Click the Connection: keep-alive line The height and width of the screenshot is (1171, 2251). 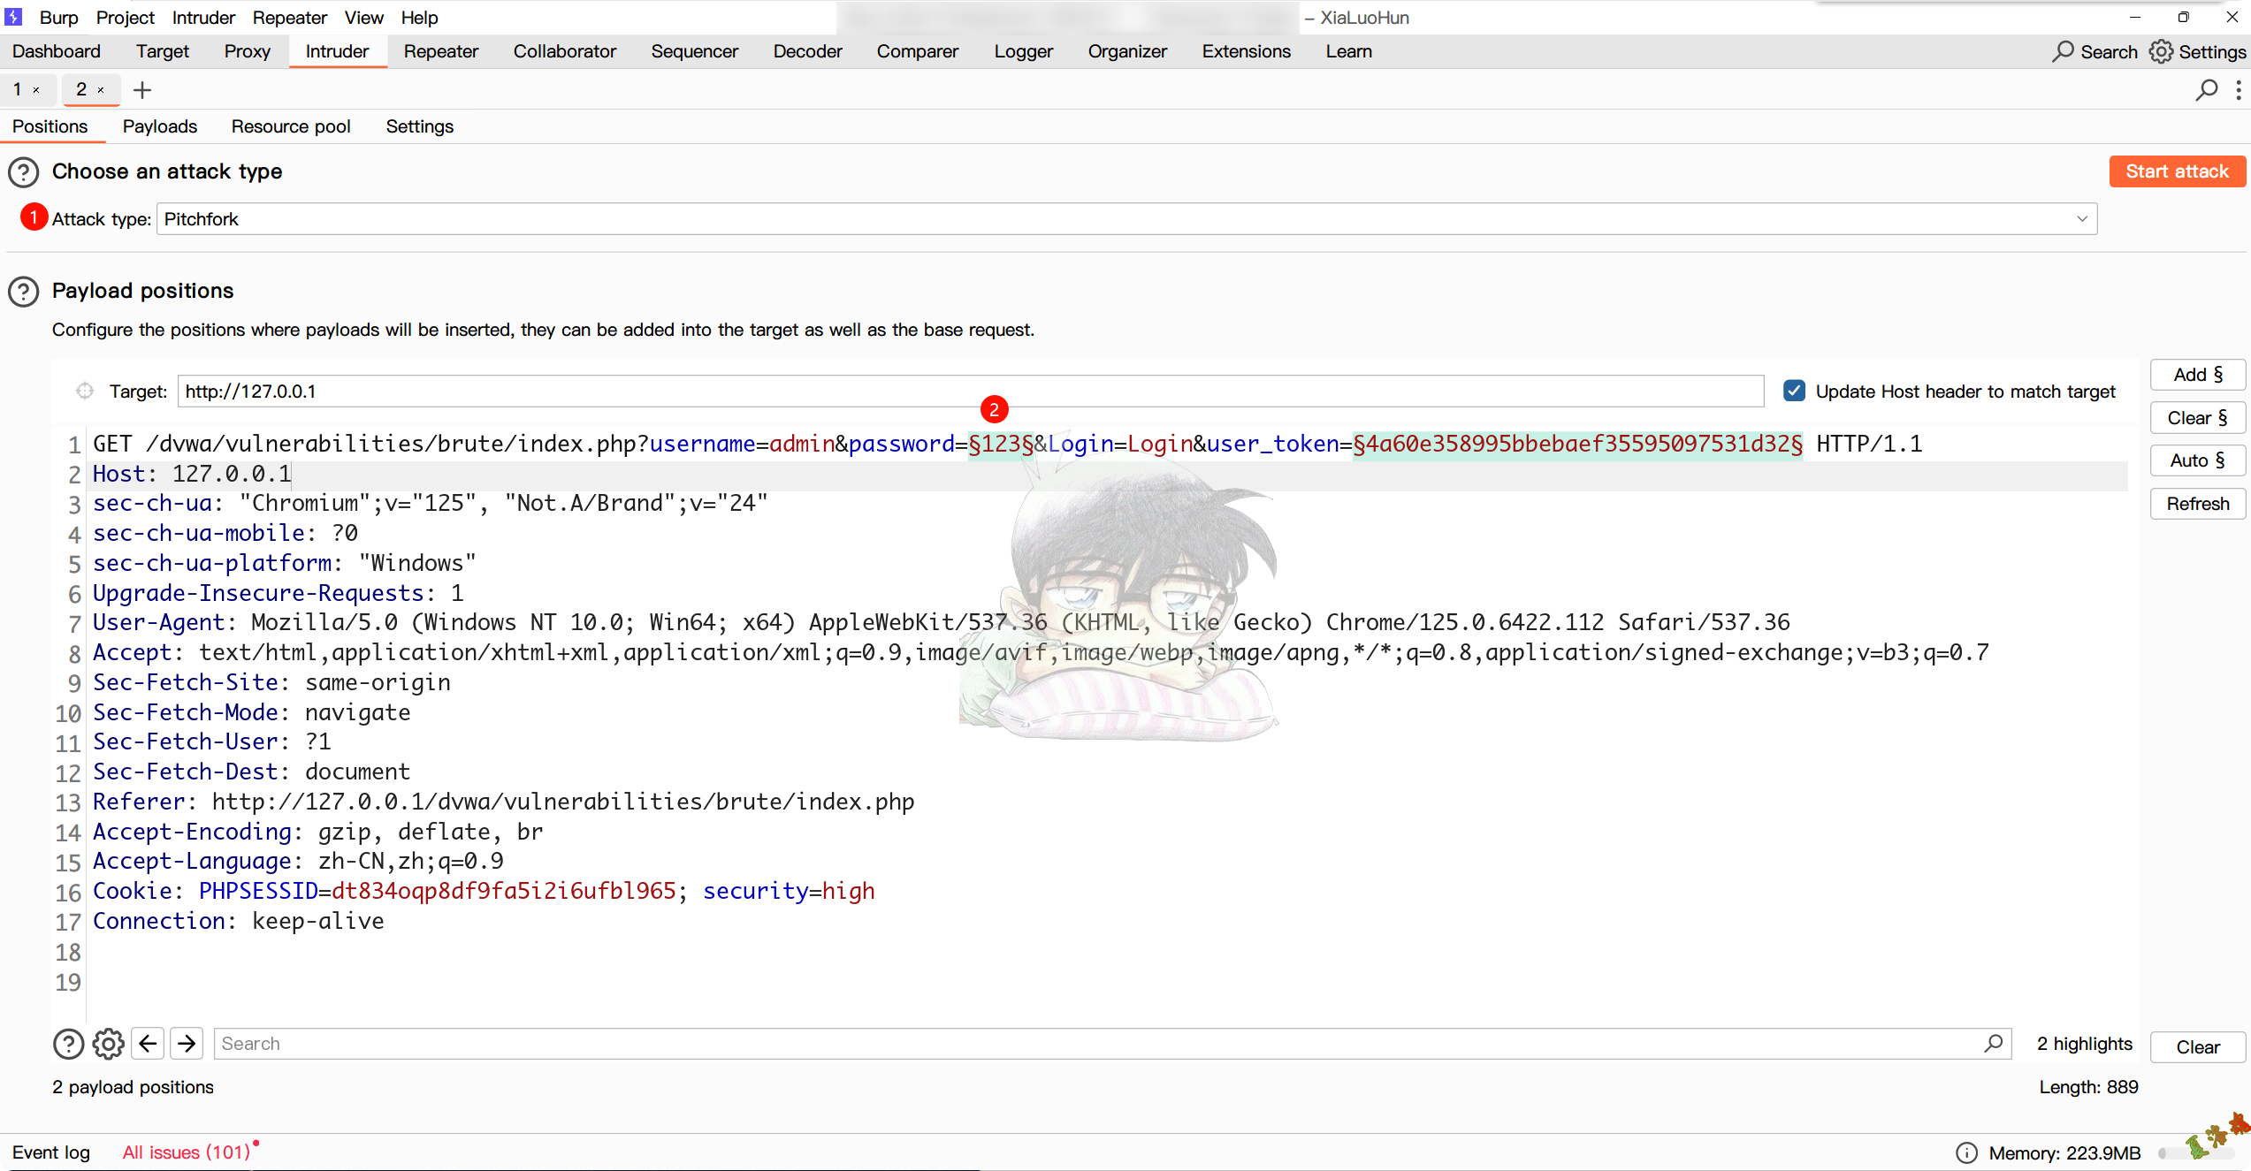coord(239,922)
